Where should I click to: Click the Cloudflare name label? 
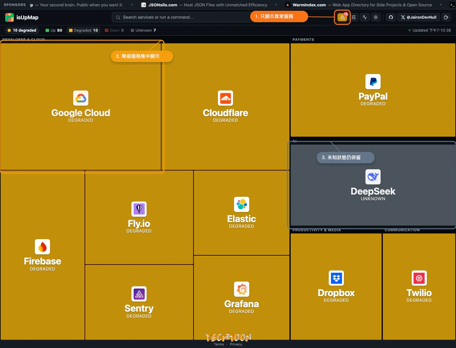tap(225, 113)
